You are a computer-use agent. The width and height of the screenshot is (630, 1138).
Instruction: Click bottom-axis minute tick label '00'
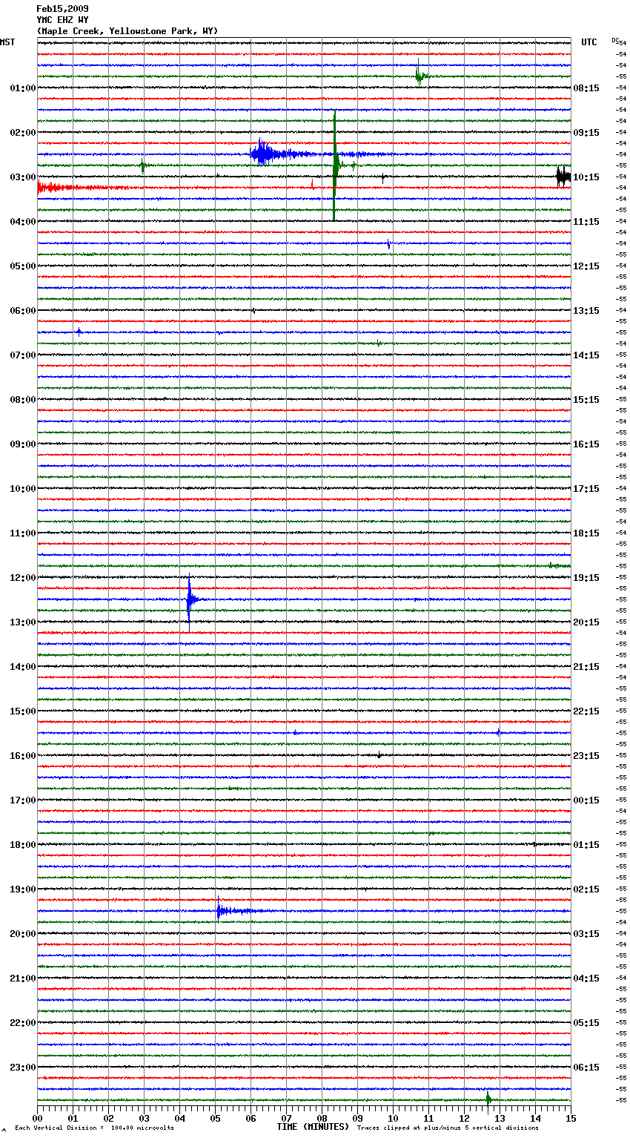(37, 1119)
